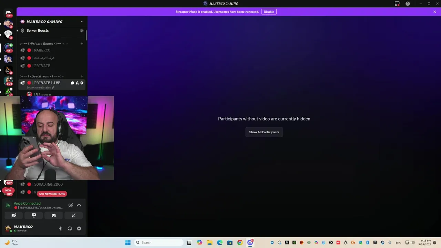Open the inbox icon in title bar
Screen dimensions: 441x248
397,4
